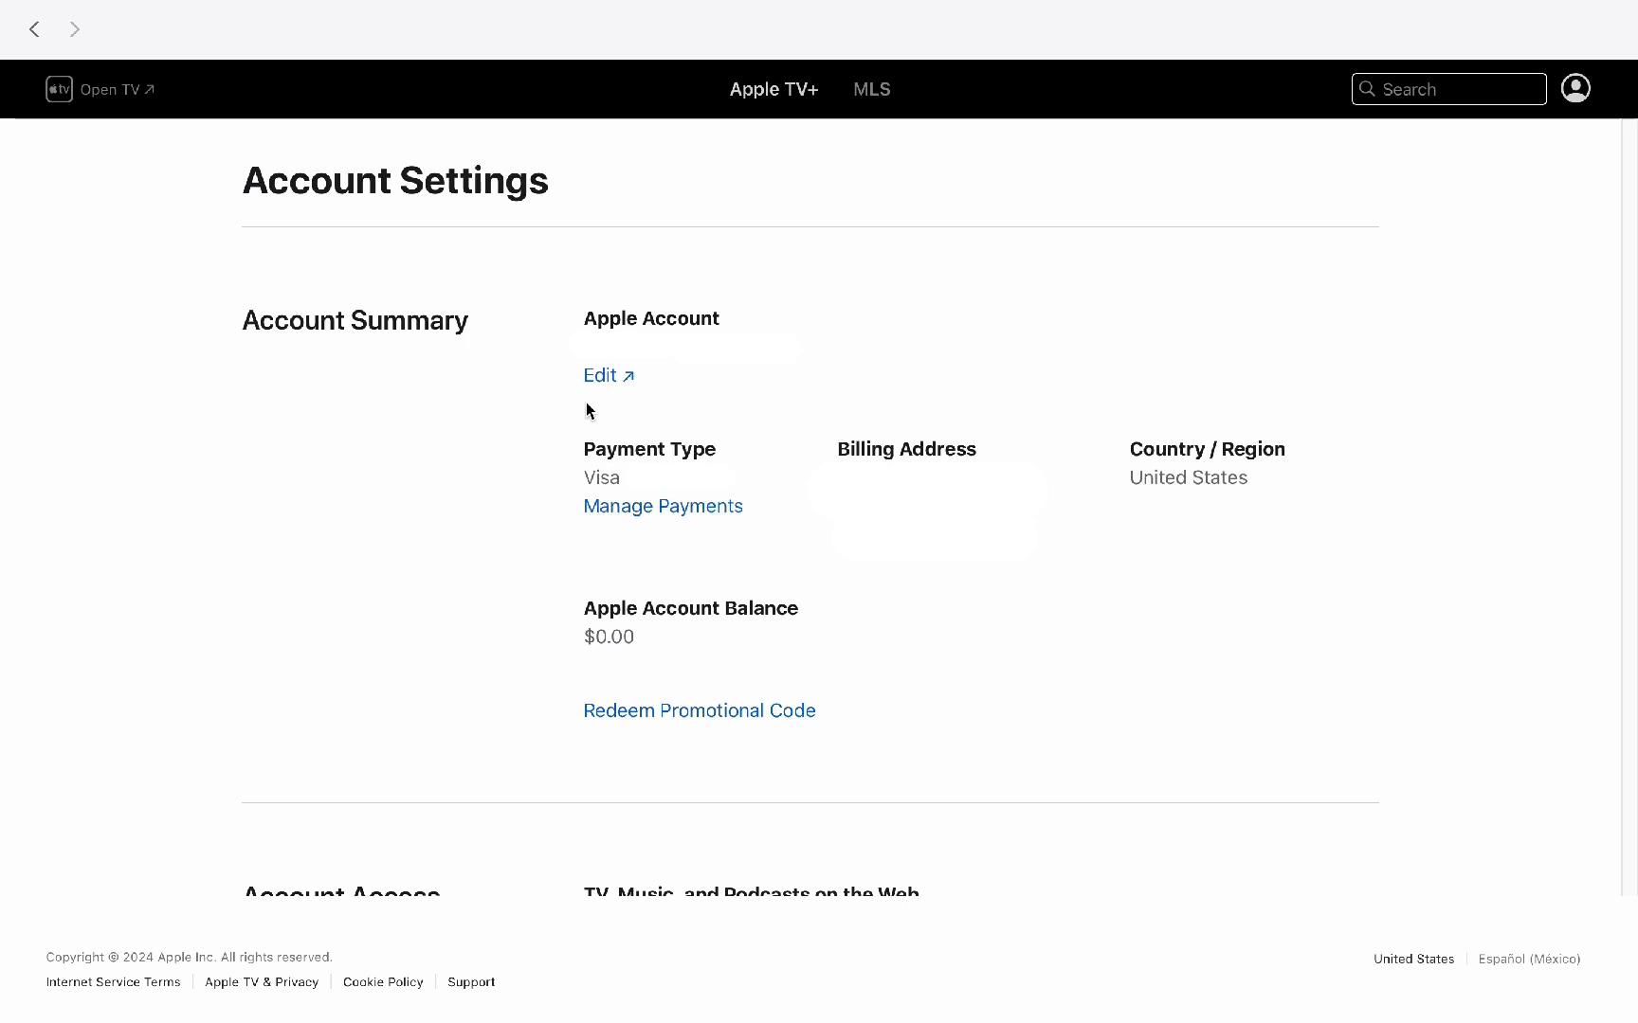Switch language to Español (México)
Screen dimensions: 1638x1023
[x=1529, y=959]
